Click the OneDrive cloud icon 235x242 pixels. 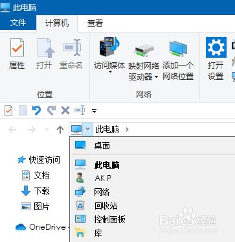point(21,227)
